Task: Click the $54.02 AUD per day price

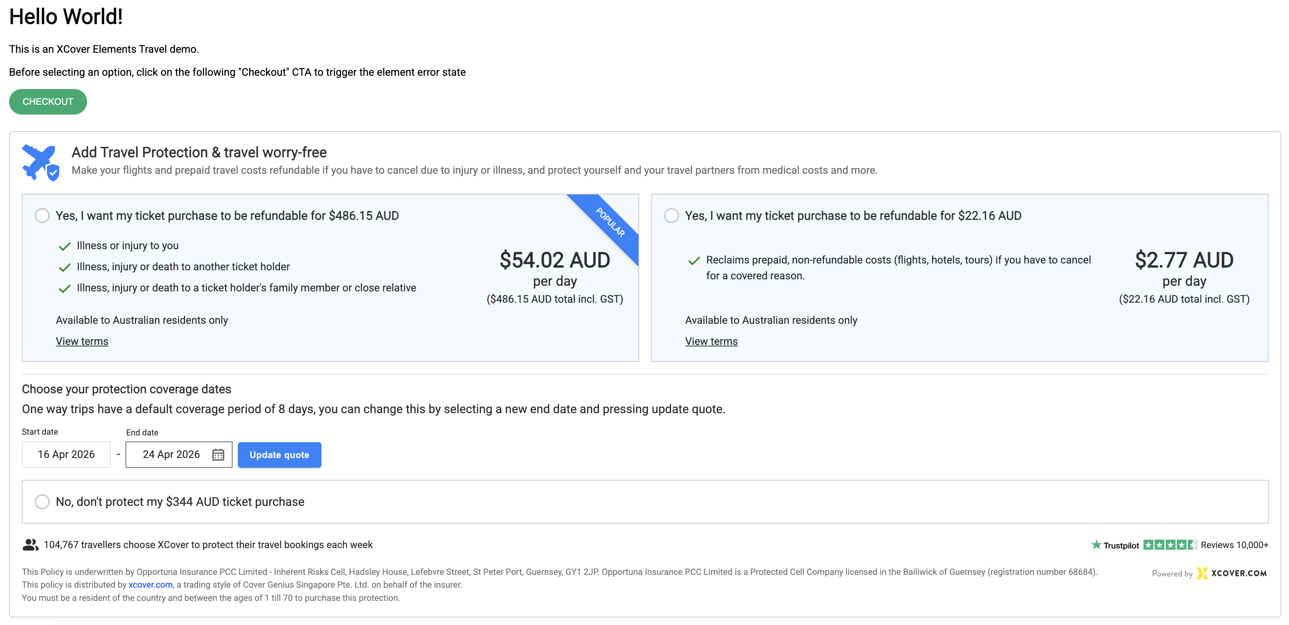Action: click(554, 269)
